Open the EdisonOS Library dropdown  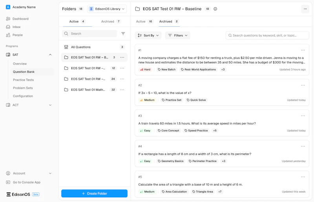coord(107,9)
